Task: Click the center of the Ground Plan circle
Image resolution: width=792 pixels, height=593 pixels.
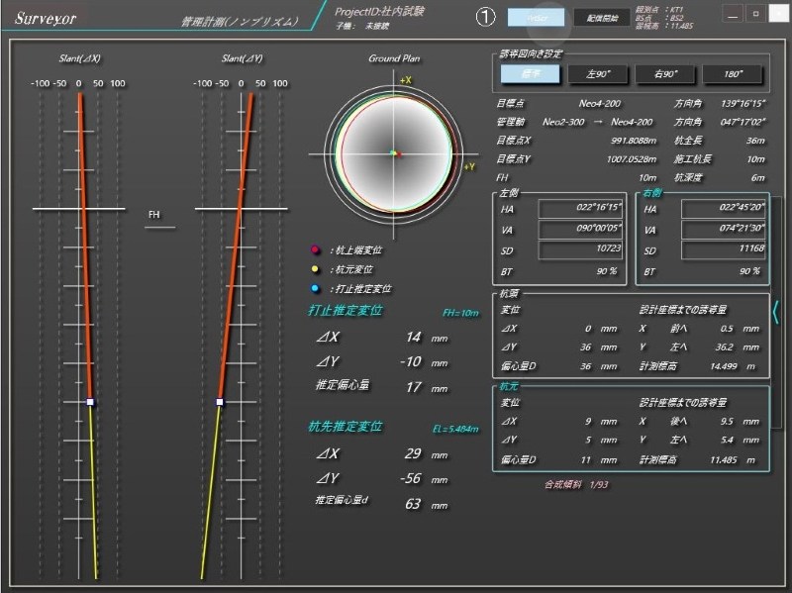Action: pos(394,153)
